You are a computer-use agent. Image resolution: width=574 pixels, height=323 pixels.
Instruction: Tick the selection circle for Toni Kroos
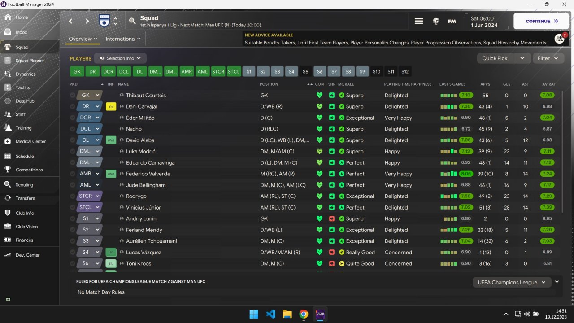[73, 263]
